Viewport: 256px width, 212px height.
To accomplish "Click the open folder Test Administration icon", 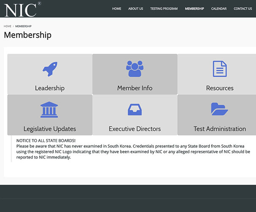I will pyautogui.click(x=220, y=109).
